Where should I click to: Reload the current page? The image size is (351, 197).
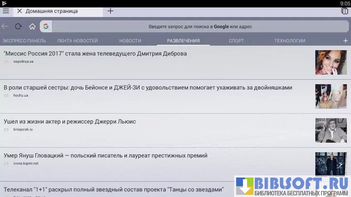pos(18,26)
